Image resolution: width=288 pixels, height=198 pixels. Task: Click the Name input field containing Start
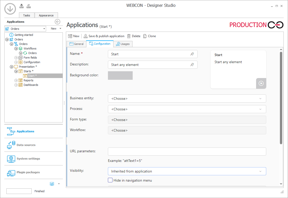pyautogui.click(x=153, y=54)
